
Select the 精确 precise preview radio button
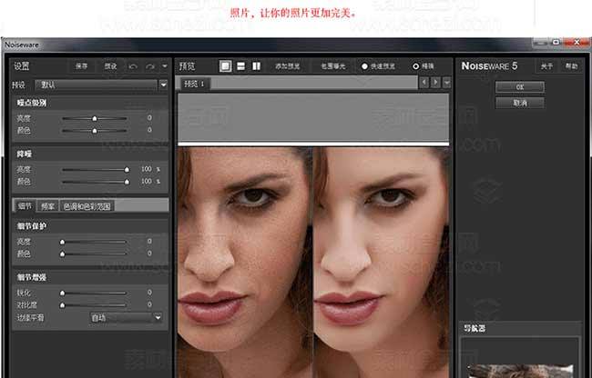click(x=416, y=66)
